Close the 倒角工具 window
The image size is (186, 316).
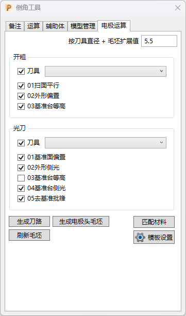[178, 8]
